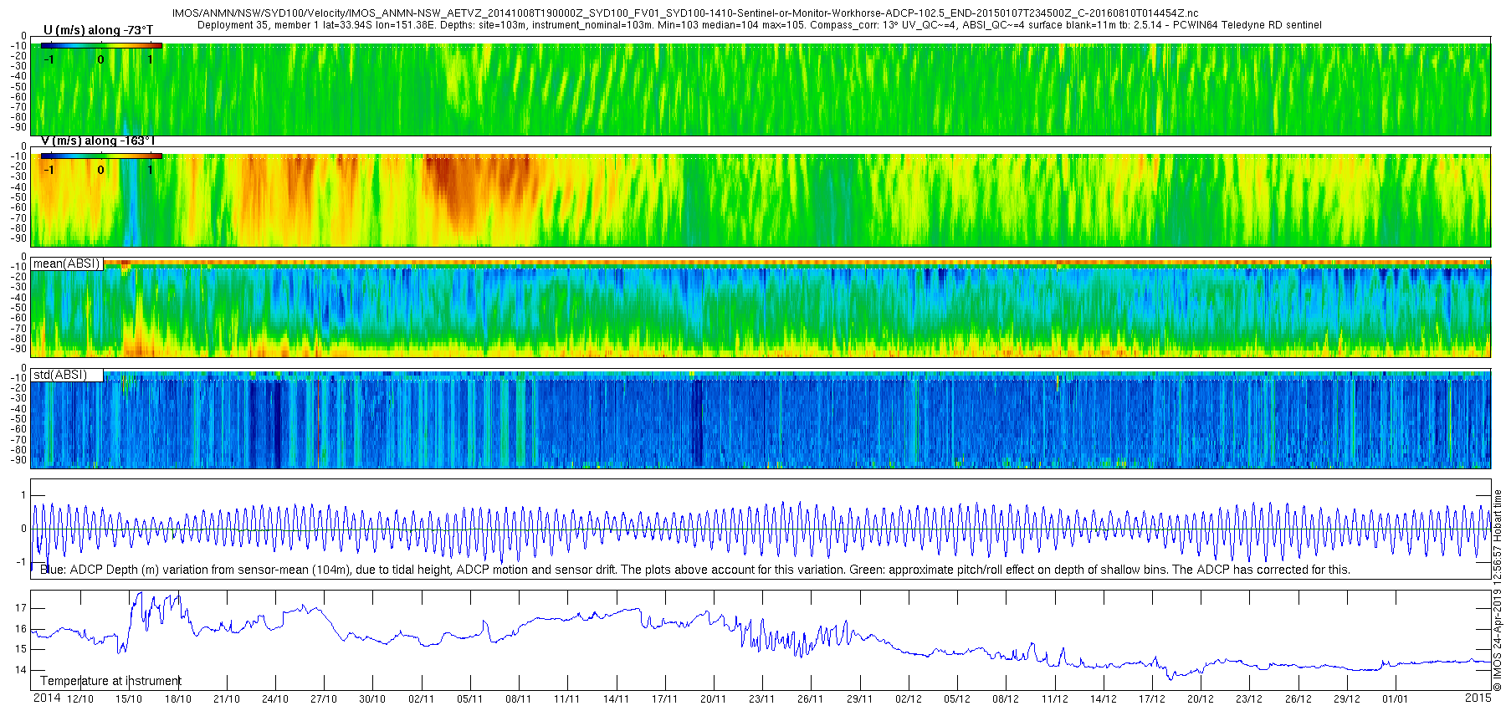Click the 15/10 date tick label

pyautogui.click(x=129, y=699)
